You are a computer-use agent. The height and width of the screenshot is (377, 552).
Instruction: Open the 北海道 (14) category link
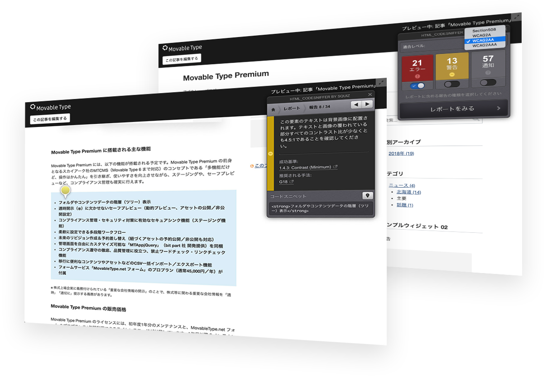point(409,192)
